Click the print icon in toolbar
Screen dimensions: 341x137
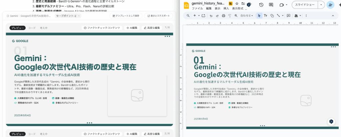pos(223,16)
